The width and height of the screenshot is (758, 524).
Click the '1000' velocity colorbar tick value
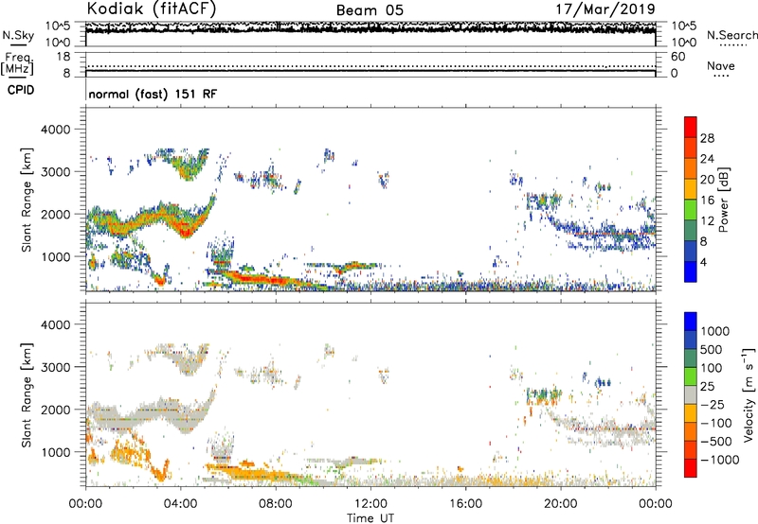point(715,331)
